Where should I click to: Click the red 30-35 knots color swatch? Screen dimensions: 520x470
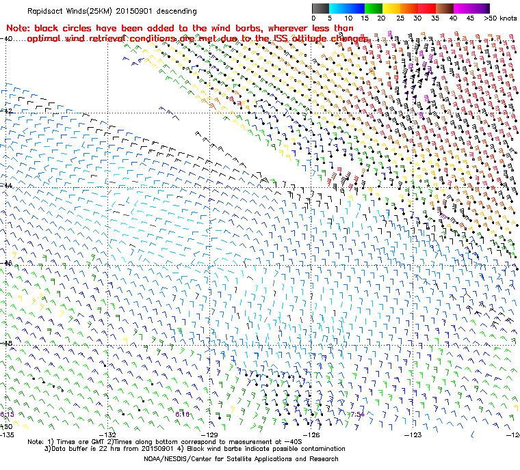pos(427,8)
